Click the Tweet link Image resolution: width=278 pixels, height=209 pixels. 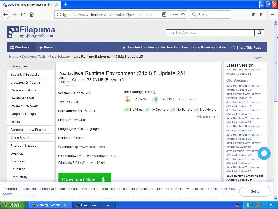[x=258, y=58]
